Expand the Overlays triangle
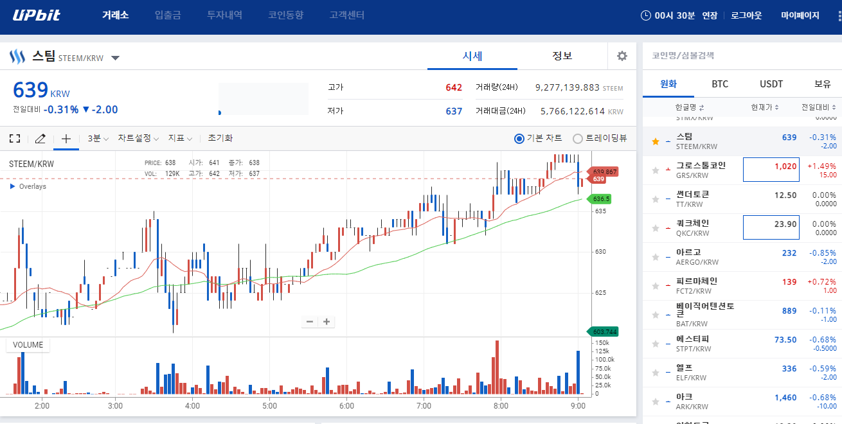 pos(13,186)
